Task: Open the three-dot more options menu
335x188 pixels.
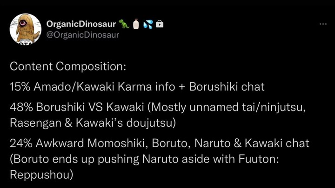Action: [x=323, y=24]
